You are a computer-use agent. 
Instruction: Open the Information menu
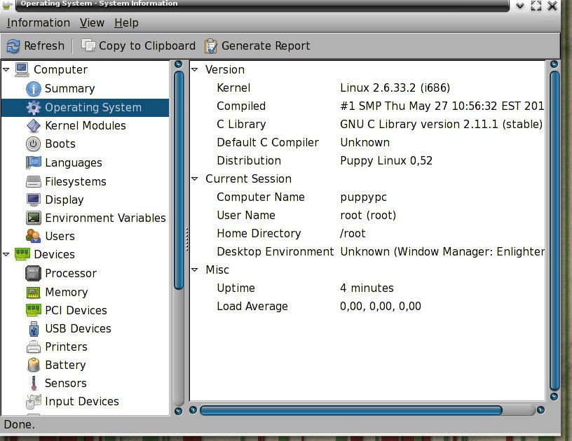(39, 22)
